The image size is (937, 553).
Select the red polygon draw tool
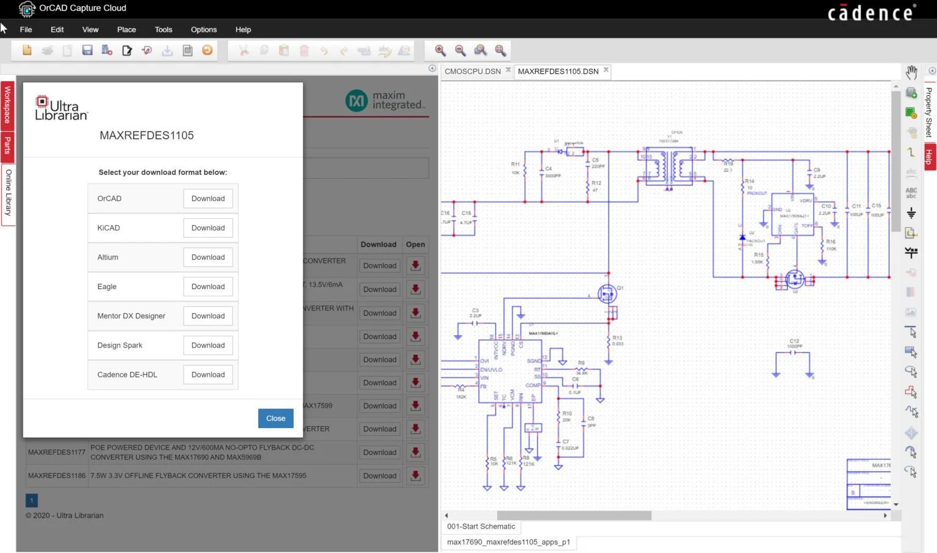point(911,391)
